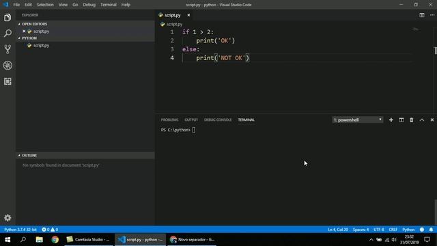Viewport: 437px width, 246px height.
Task: Open the File menu
Action: pyautogui.click(x=16, y=5)
